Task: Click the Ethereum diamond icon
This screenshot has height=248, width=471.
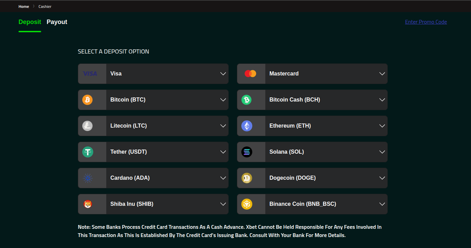Action: tap(246, 126)
